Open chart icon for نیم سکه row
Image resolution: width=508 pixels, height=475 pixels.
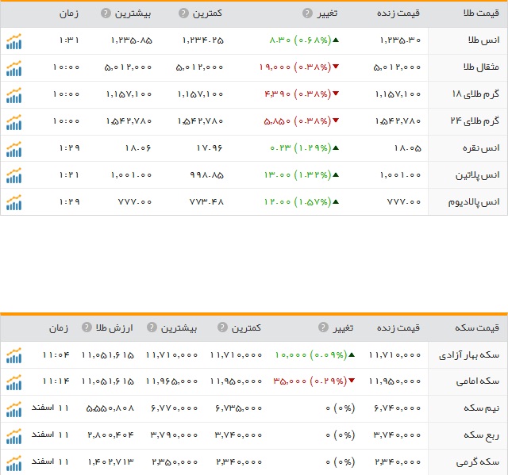coord(13,409)
